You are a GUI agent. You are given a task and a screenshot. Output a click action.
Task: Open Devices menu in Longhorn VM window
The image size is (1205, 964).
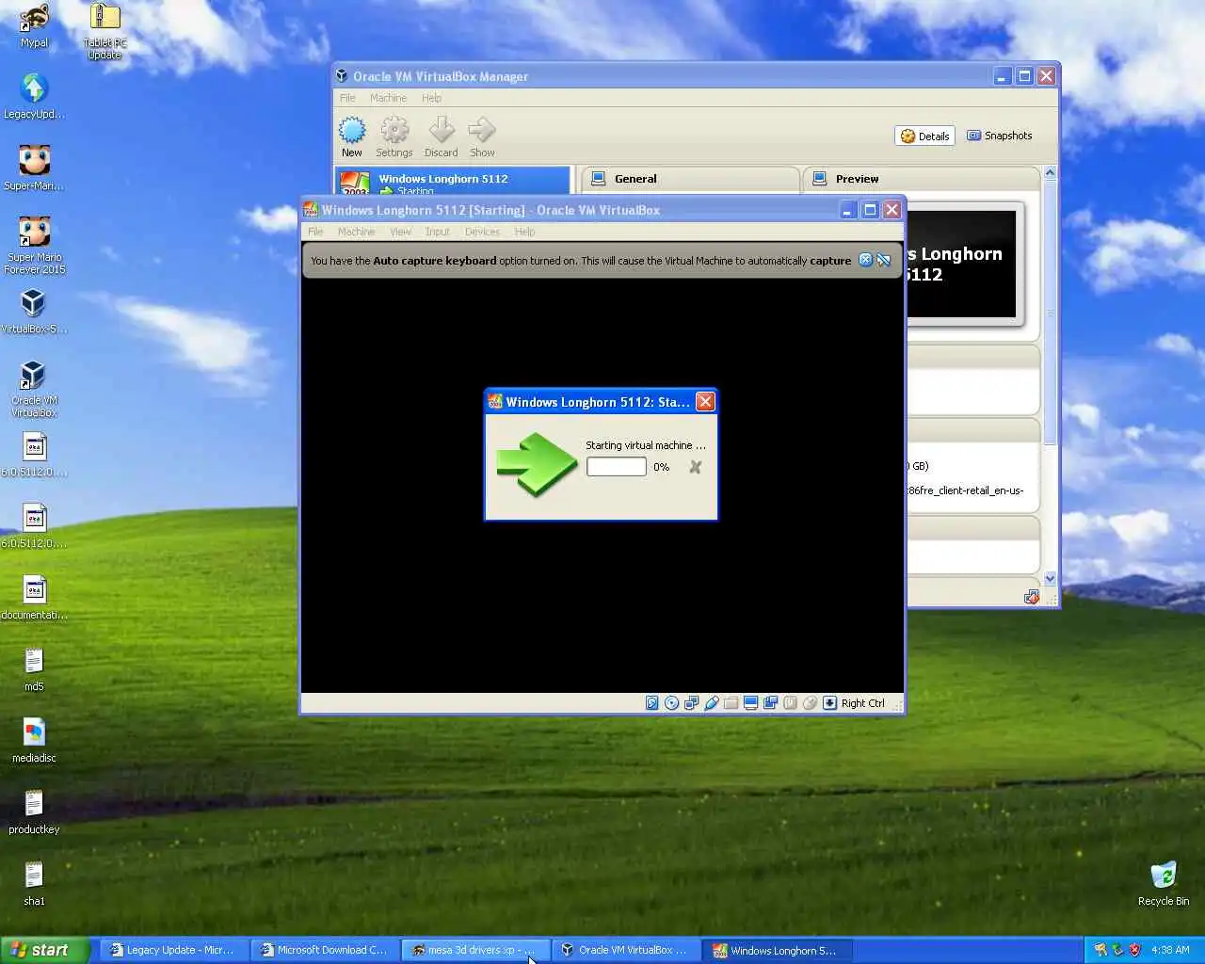[x=482, y=232]
